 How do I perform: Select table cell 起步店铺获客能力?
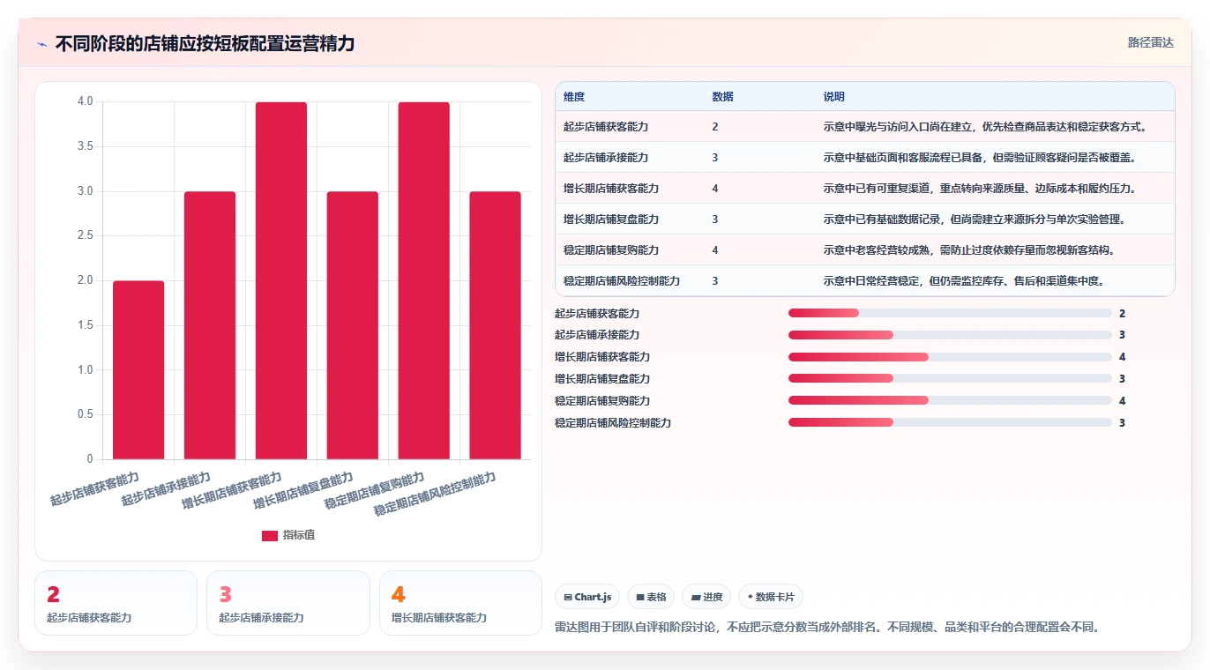tap(606, 127)
